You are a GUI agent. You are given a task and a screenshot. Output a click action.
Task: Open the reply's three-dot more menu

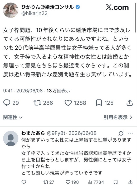[130, 133]
